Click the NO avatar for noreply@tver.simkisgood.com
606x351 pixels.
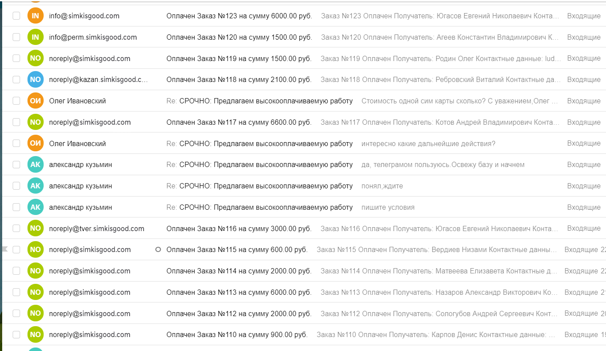pyautogui.click(x=35, y=228)
